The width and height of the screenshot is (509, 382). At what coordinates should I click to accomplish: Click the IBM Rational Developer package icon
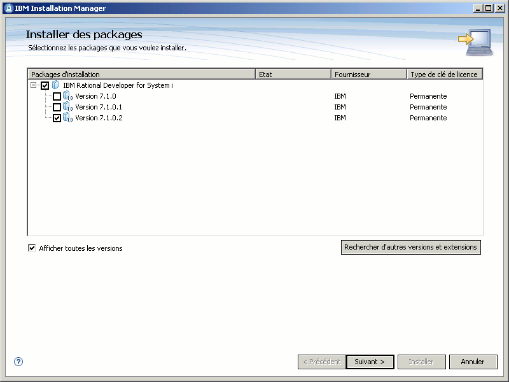coord(55,85)
